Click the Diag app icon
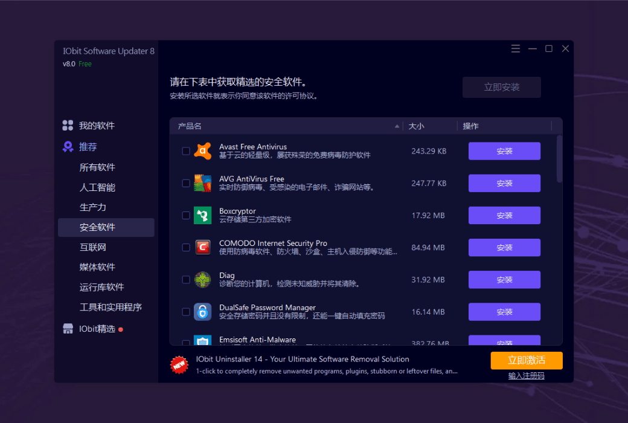 coord(203,279)
